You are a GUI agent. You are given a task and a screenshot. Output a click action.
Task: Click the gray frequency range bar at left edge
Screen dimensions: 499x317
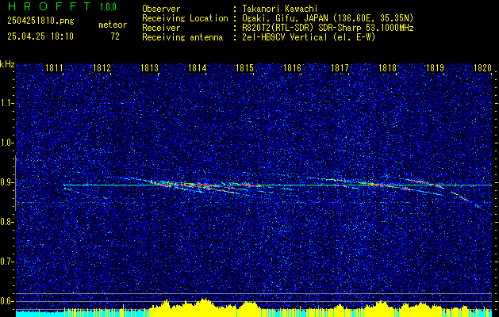coord(15,183)
